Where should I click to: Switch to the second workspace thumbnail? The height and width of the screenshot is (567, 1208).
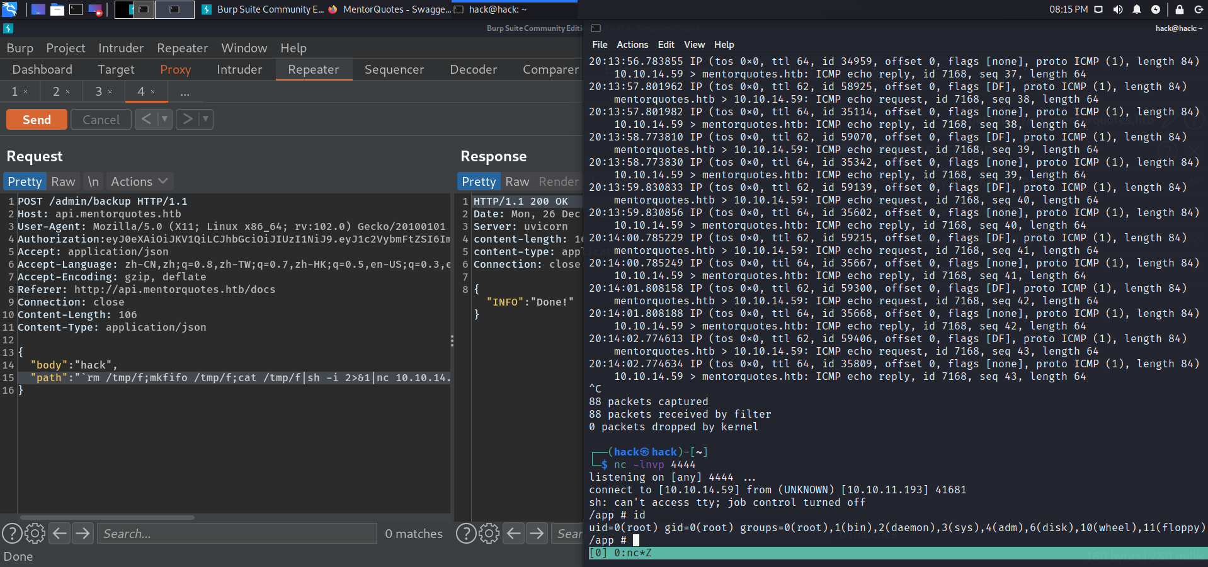coord(144,9)
